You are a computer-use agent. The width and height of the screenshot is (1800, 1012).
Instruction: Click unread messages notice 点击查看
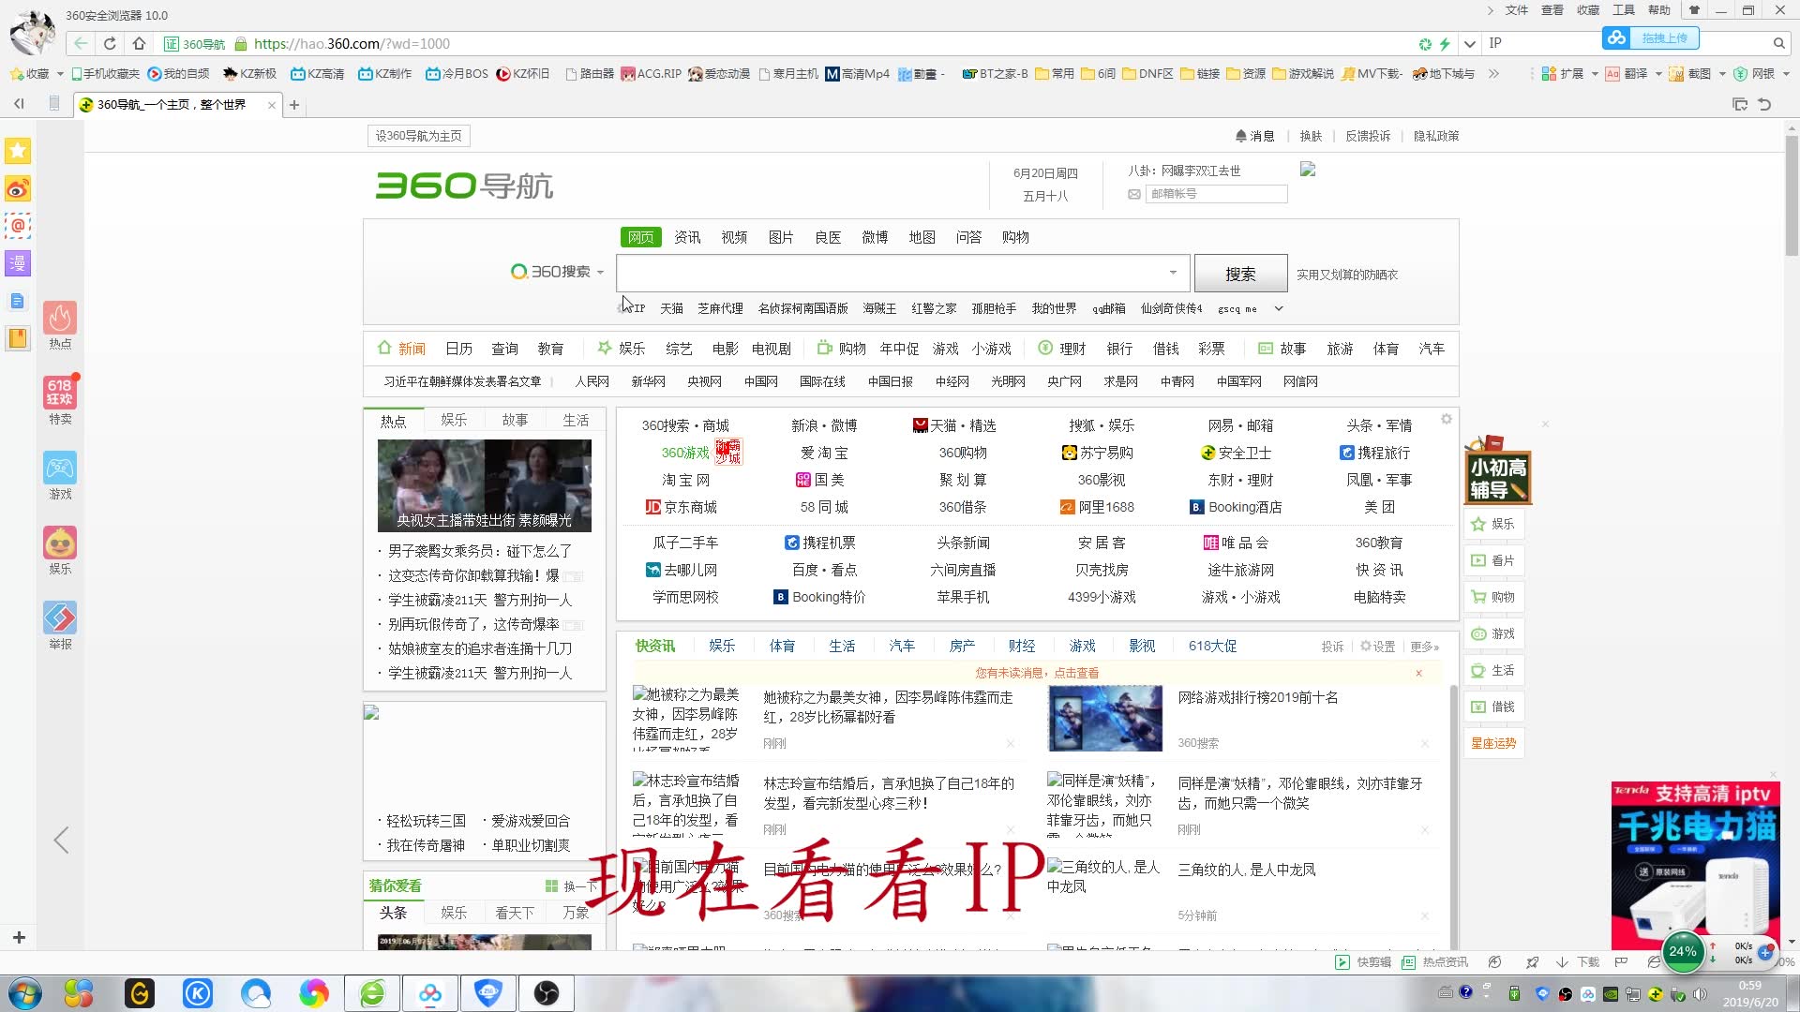pos(1037,673)
